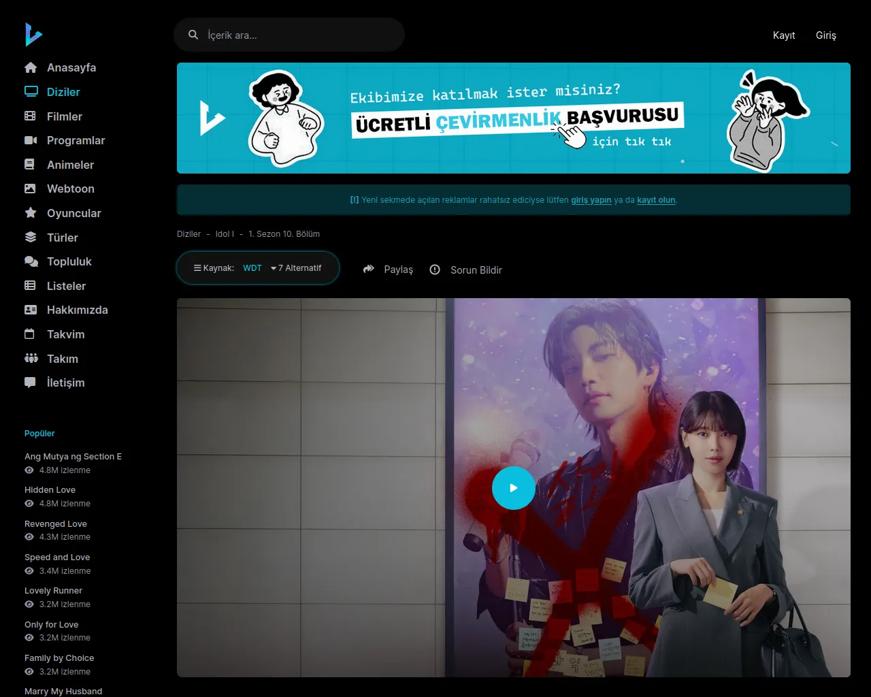The height and width of the screenshot is (697, 871).
Task: Click the site logo icon
Action: coord(33,34)
